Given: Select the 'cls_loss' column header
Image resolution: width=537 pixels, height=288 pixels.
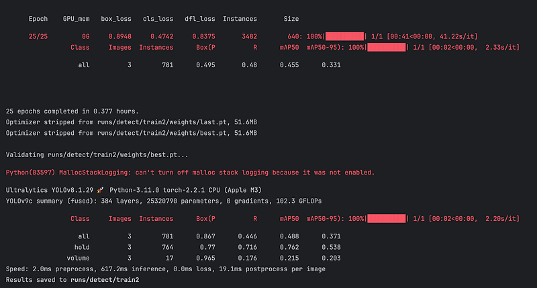Looking at the screenshot, I should [158, 19].
